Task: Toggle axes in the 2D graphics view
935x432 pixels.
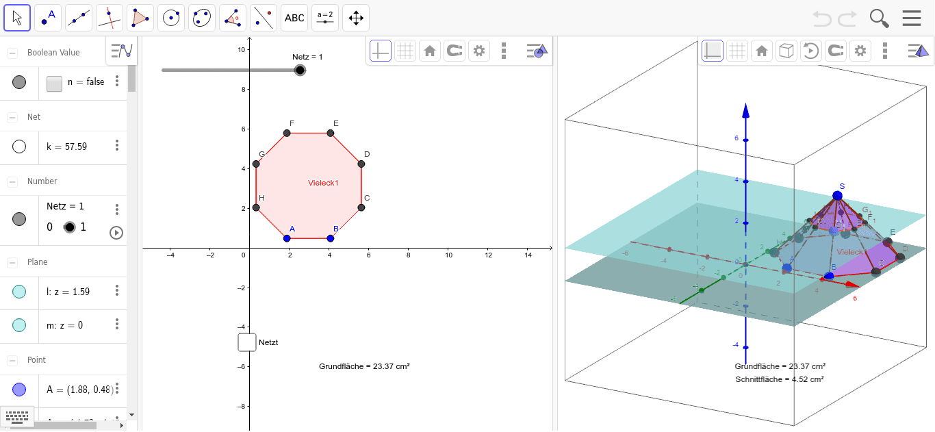Action: 381,51
